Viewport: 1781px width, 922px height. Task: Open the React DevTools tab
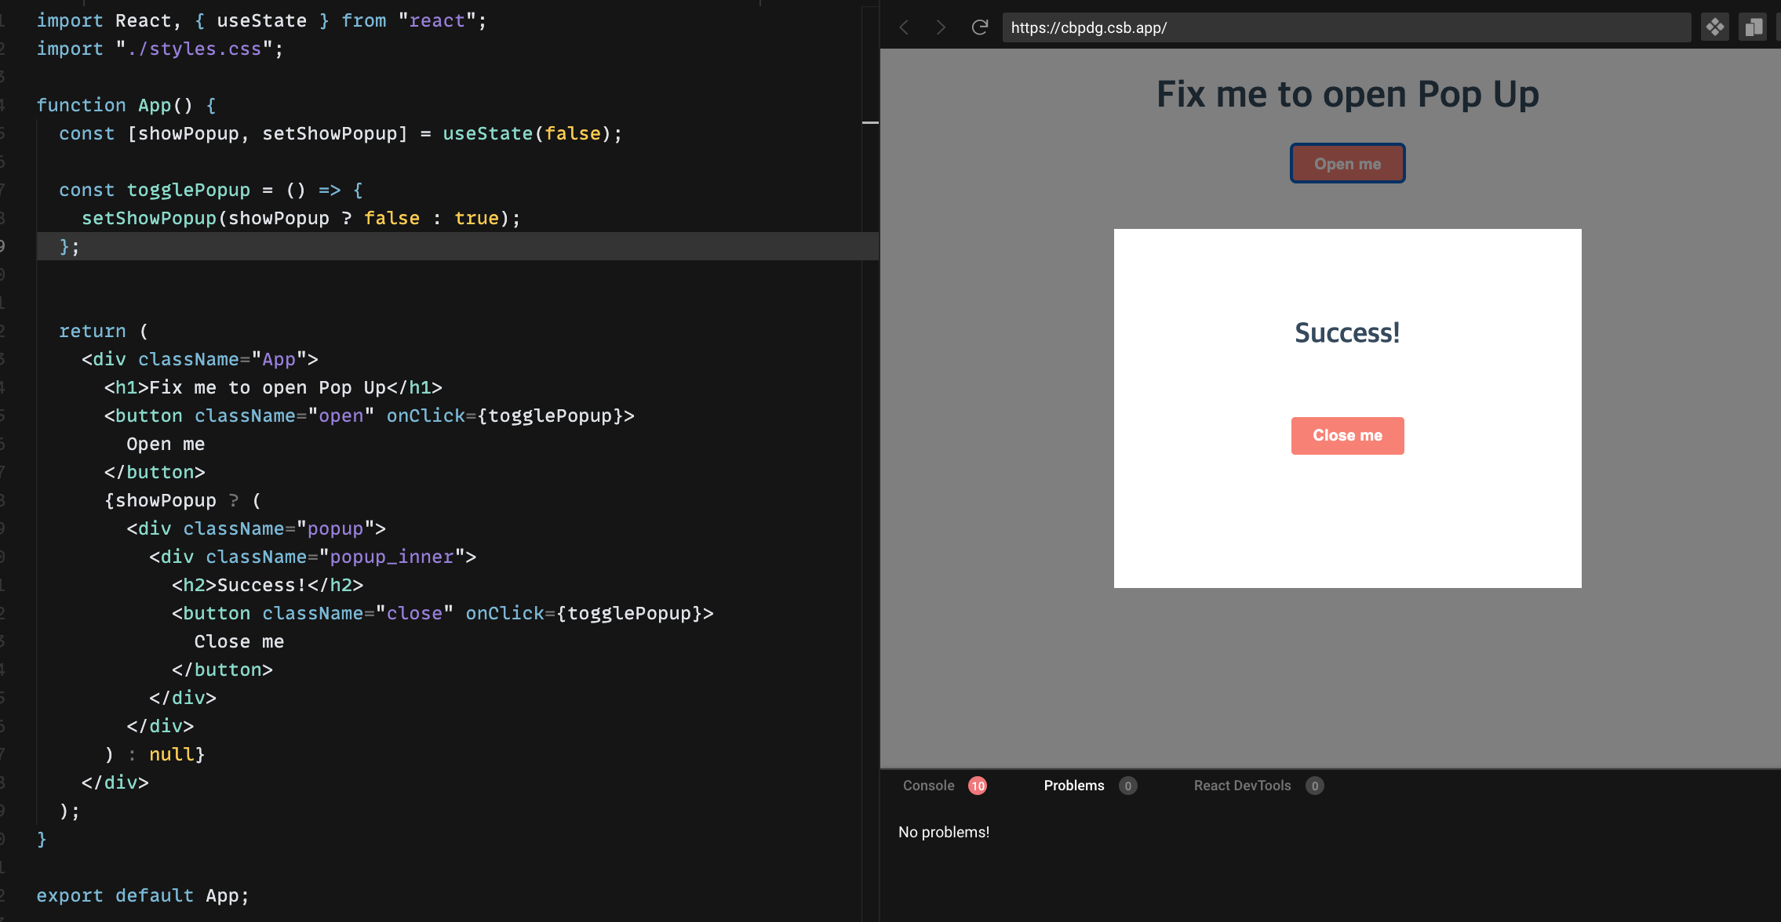pyautogui.click(x=1242, y=786)
